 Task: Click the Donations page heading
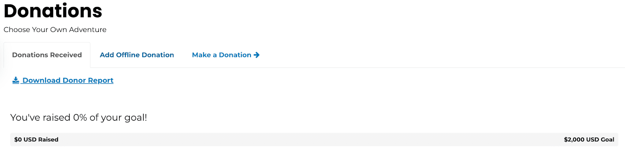[53, 11]
